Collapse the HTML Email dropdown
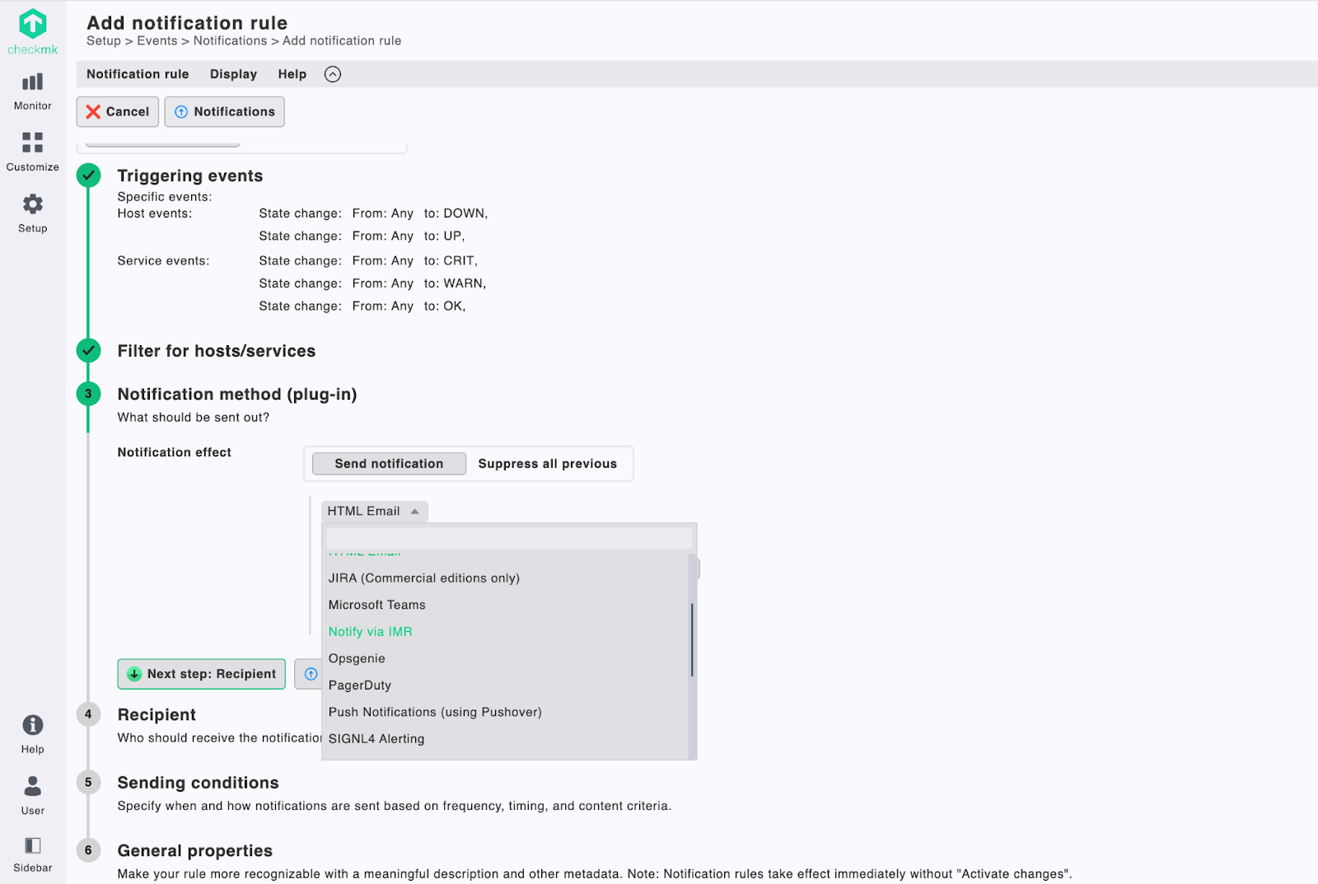This screenshot has height=884, width=1318. [x=375, y=511]
